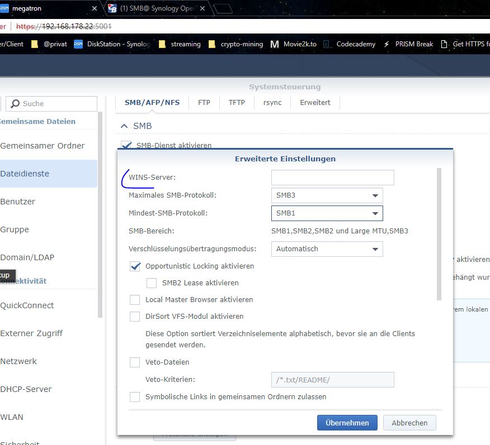This screenshot has width=490, height=445.
Task: Disable Opportunistic Locking aktivieren checkbox
Action: [x=135, y=266]
